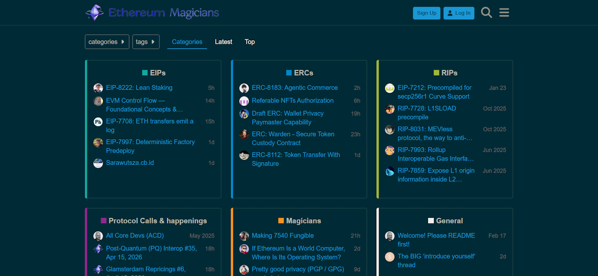The height and width of the screenshot is (276, 598).
Task: Click the Ethereum Magicians diamond logo
Action: pyautogui.click(x=94, y=12)
